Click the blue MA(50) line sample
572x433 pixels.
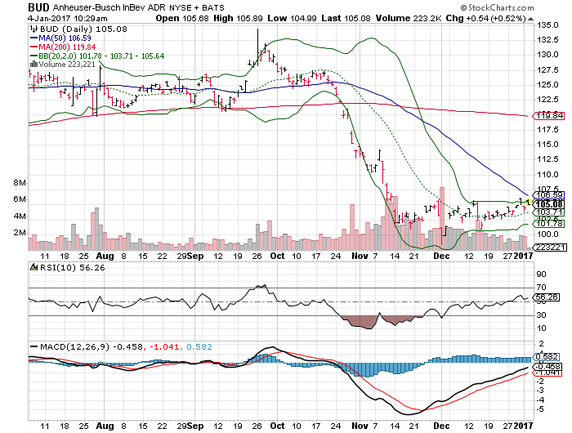point(34,38)
